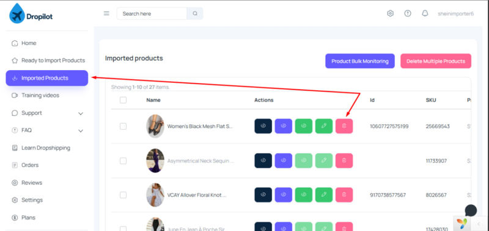Image resolution: width=489 pixels, height=231 pixels.
Task: Click dark view icon for Asymmetrical Neck Sequin
Action: (263, 160)
